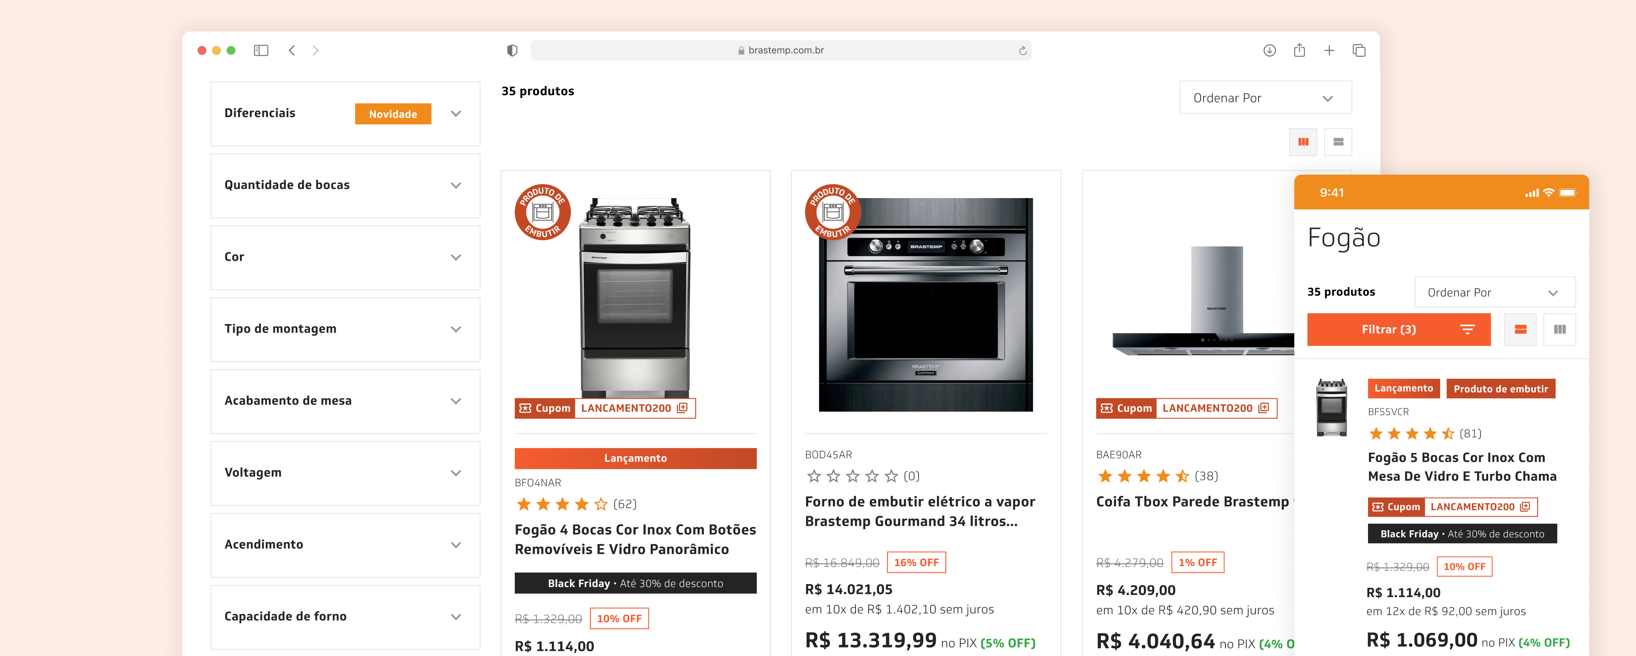Click the brastemp.com.br address bar
The image size is (1636, 656).
pyautogui.click(x=781, y=50)
